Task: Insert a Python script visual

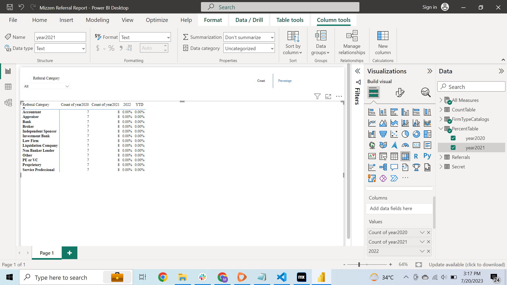Action: 427,156
